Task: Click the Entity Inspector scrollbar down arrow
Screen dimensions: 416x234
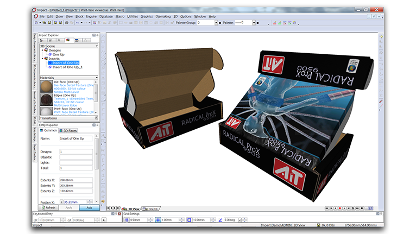Action: [97, 201]
